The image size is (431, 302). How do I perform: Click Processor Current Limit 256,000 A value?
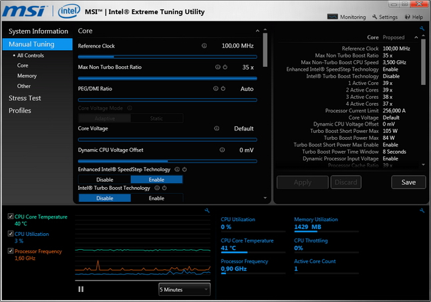(x=394, y=110)
